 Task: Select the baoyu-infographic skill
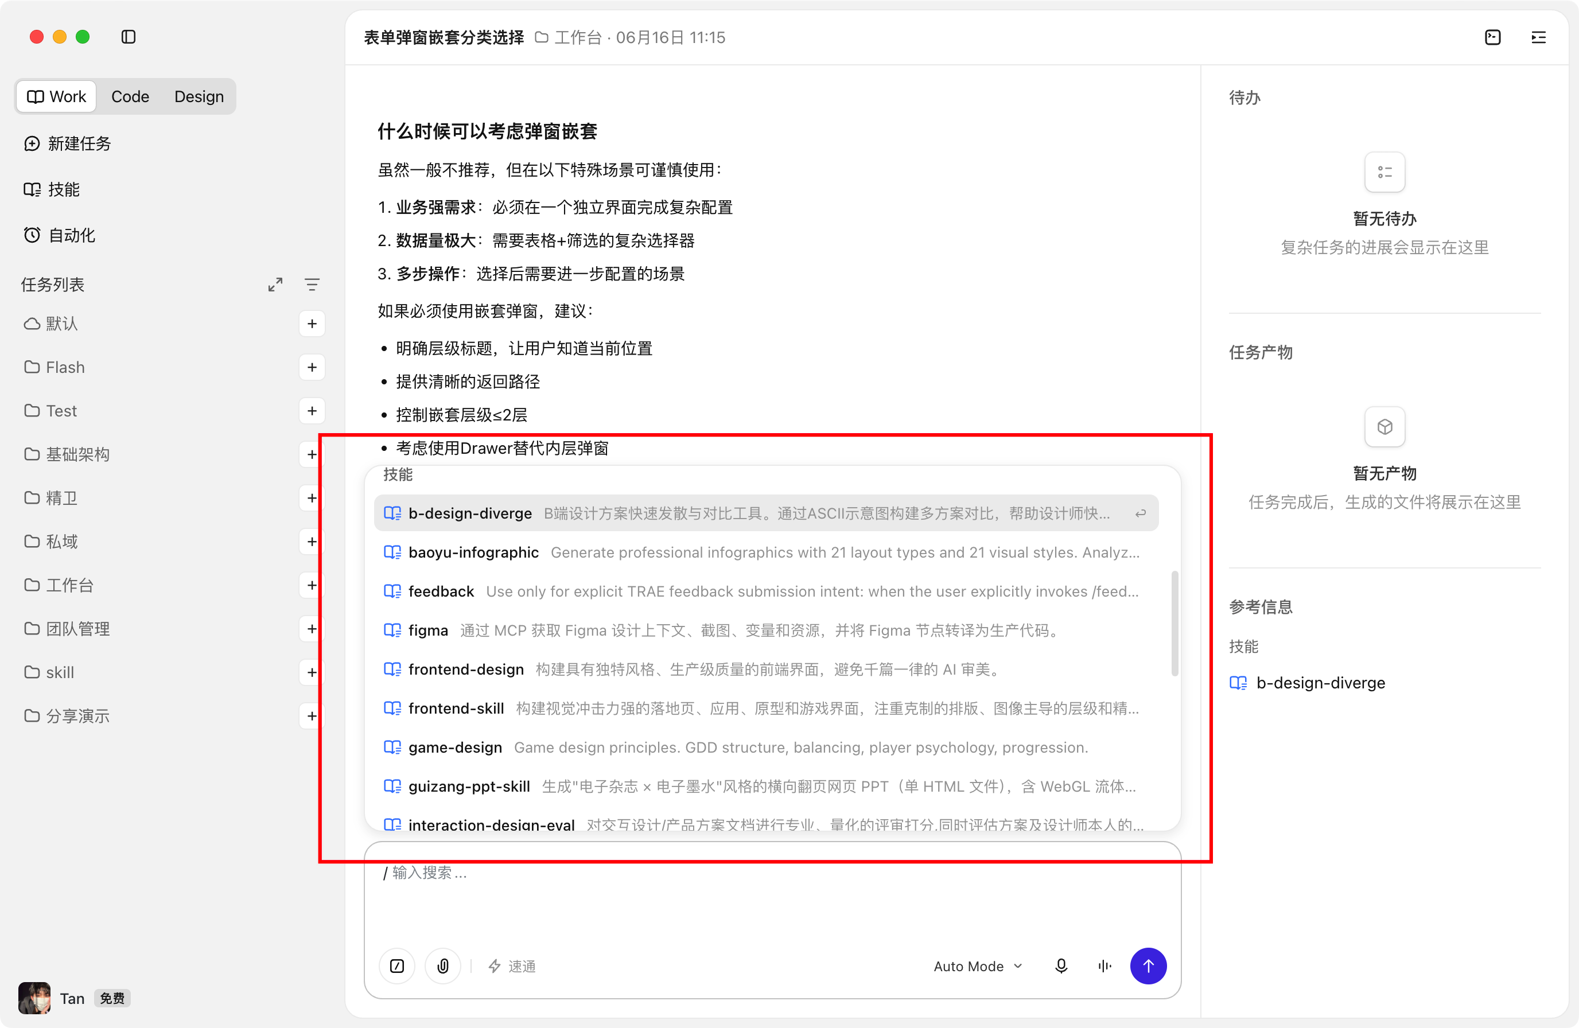click(x=767, y=552)
